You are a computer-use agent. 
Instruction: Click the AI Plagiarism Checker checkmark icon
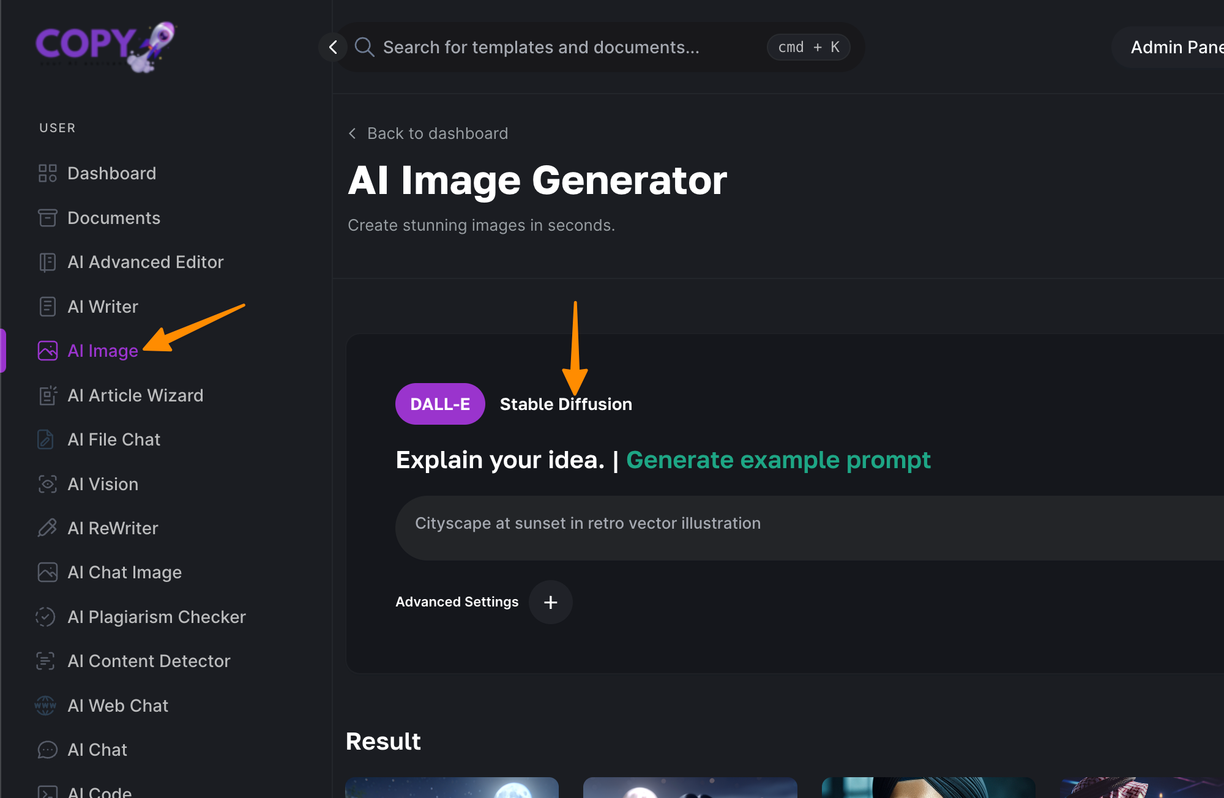pos(46,617)
